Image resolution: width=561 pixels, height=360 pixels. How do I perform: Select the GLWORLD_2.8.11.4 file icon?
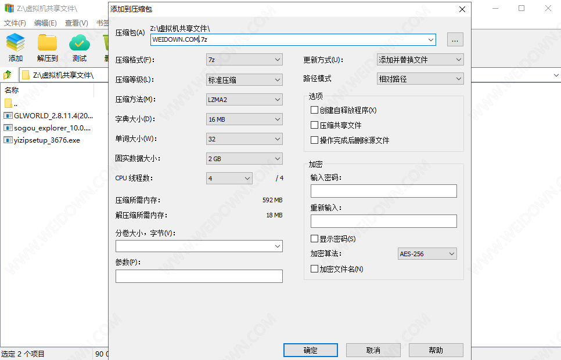[x=8, y=115]
